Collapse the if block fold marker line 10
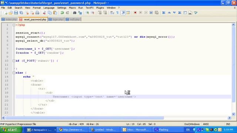Image resolution: width=237 pixels, height=133 pixels. point(14,61)
